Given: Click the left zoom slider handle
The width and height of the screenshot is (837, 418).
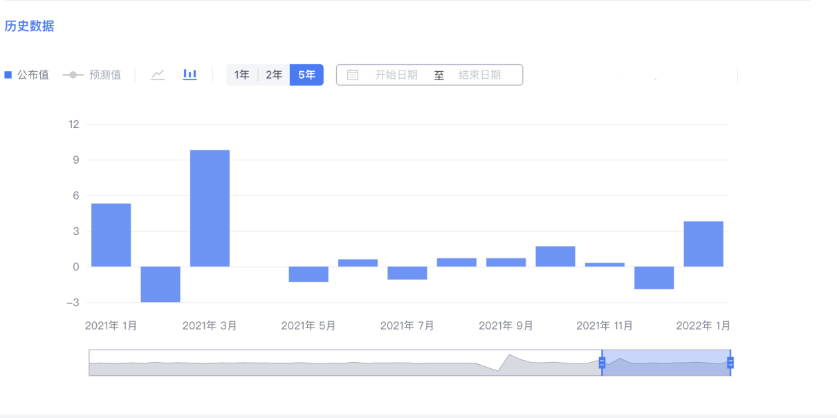Looking at the screenshot, I should 602,363.
